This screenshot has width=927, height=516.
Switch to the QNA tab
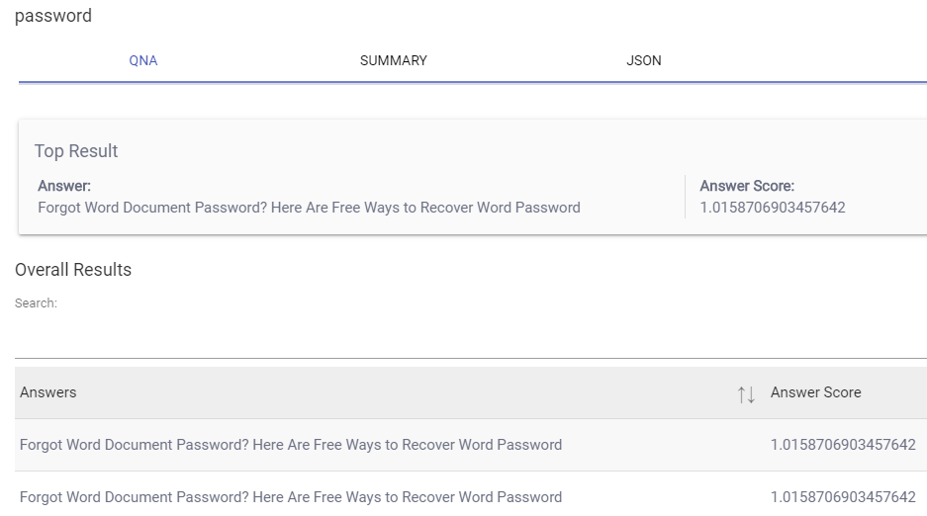tap(143, 61)
